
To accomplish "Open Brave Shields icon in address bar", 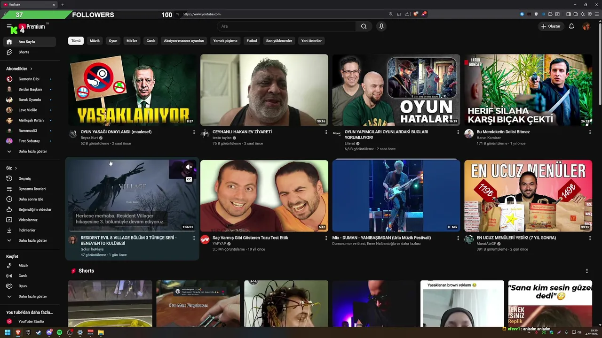I will 415,14.
